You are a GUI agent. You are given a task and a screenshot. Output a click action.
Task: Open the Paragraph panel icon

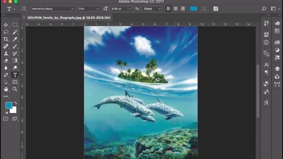point(266,72)
